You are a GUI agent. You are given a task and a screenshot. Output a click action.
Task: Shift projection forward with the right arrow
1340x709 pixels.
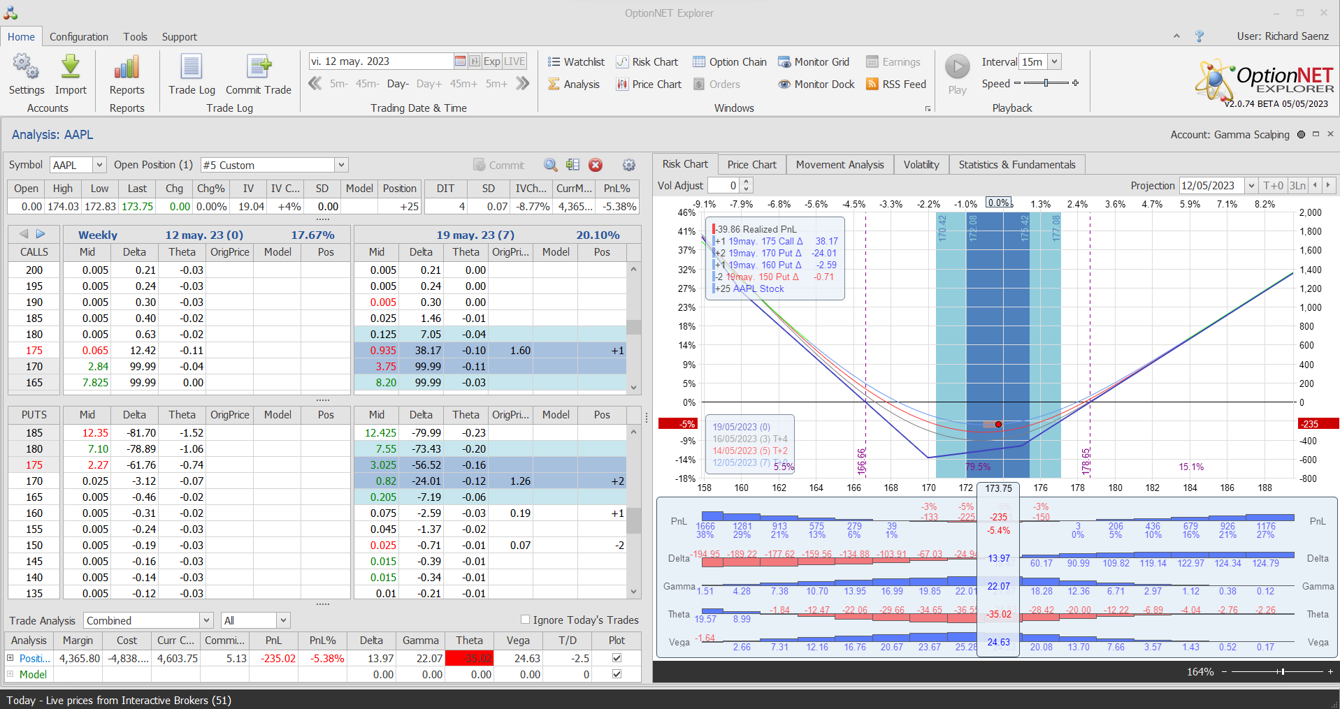point(1328,185)
